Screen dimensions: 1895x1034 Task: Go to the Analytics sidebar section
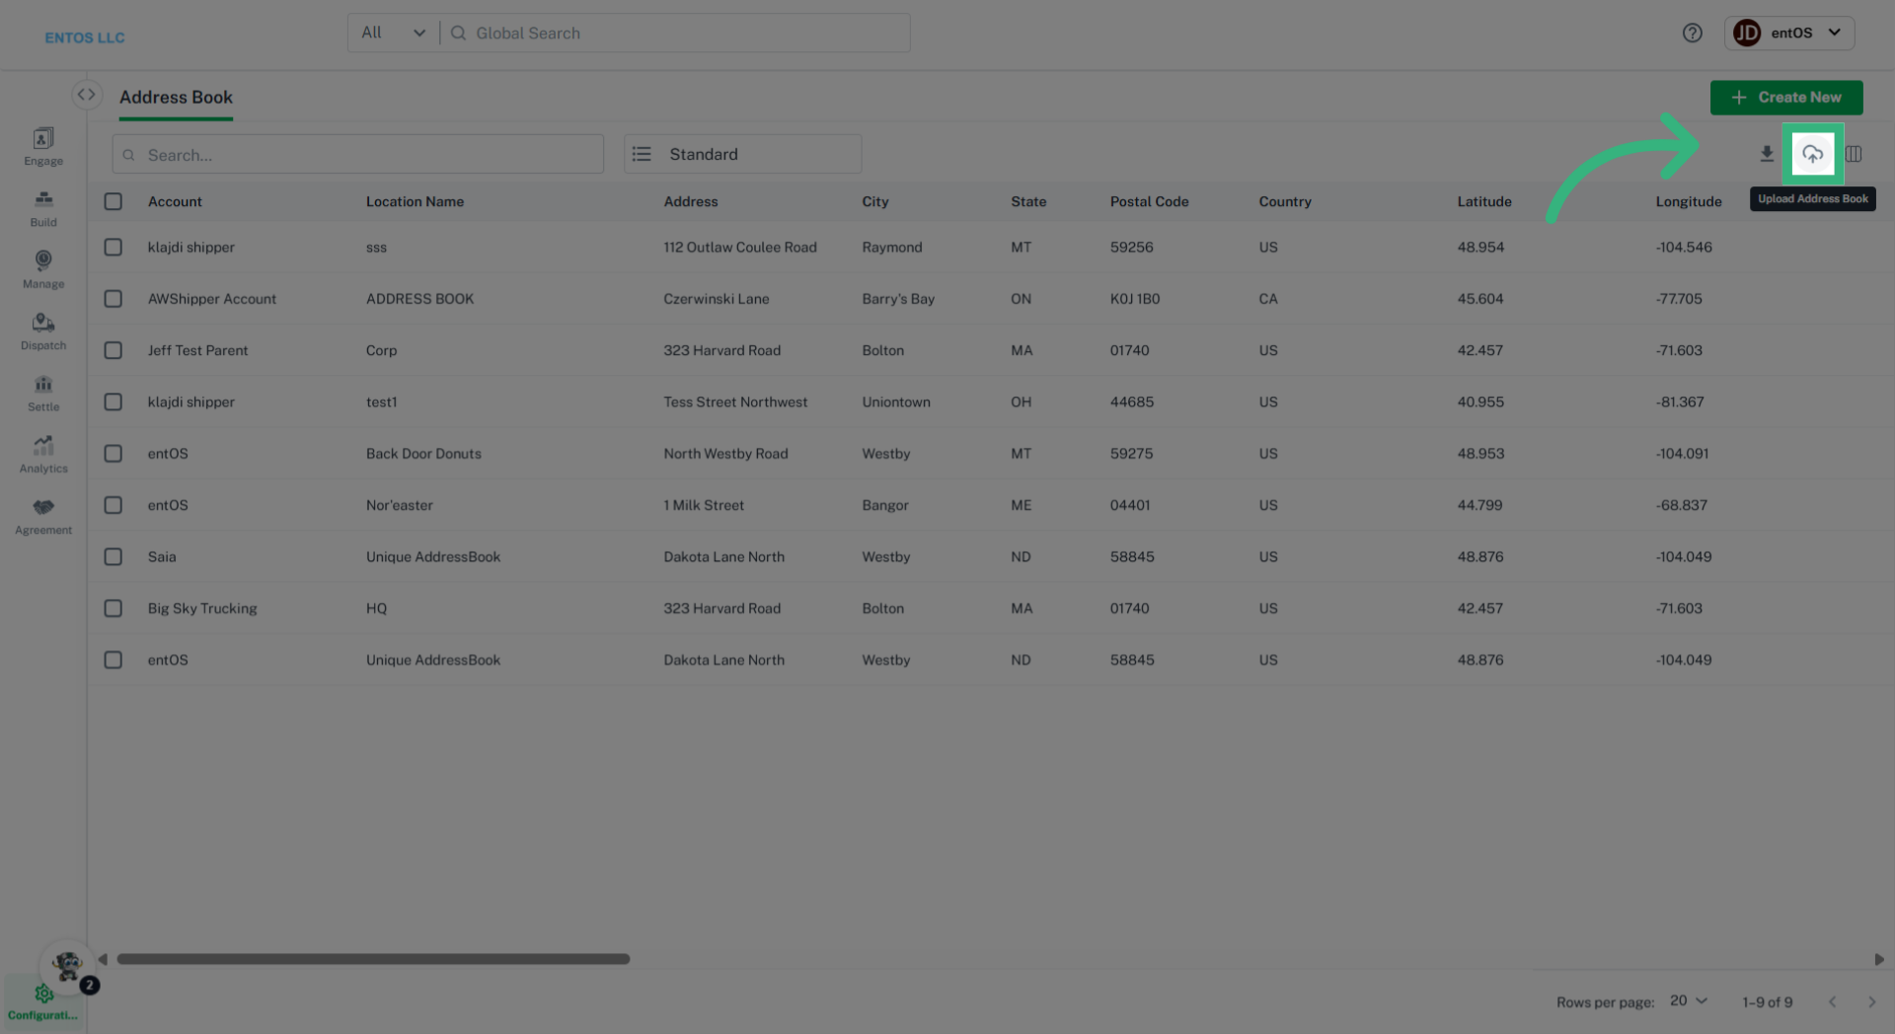click(43, 454)
